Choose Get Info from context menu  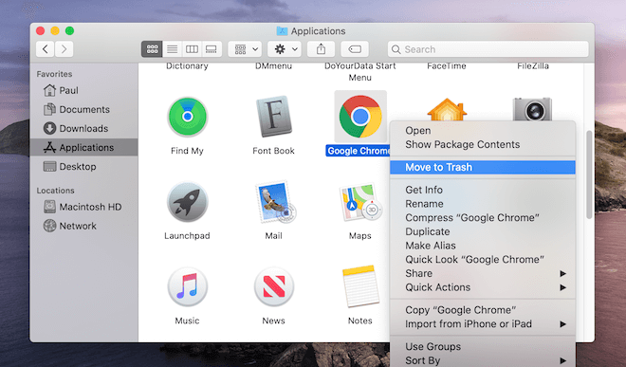pyautogui.click(x=483, y=190)
